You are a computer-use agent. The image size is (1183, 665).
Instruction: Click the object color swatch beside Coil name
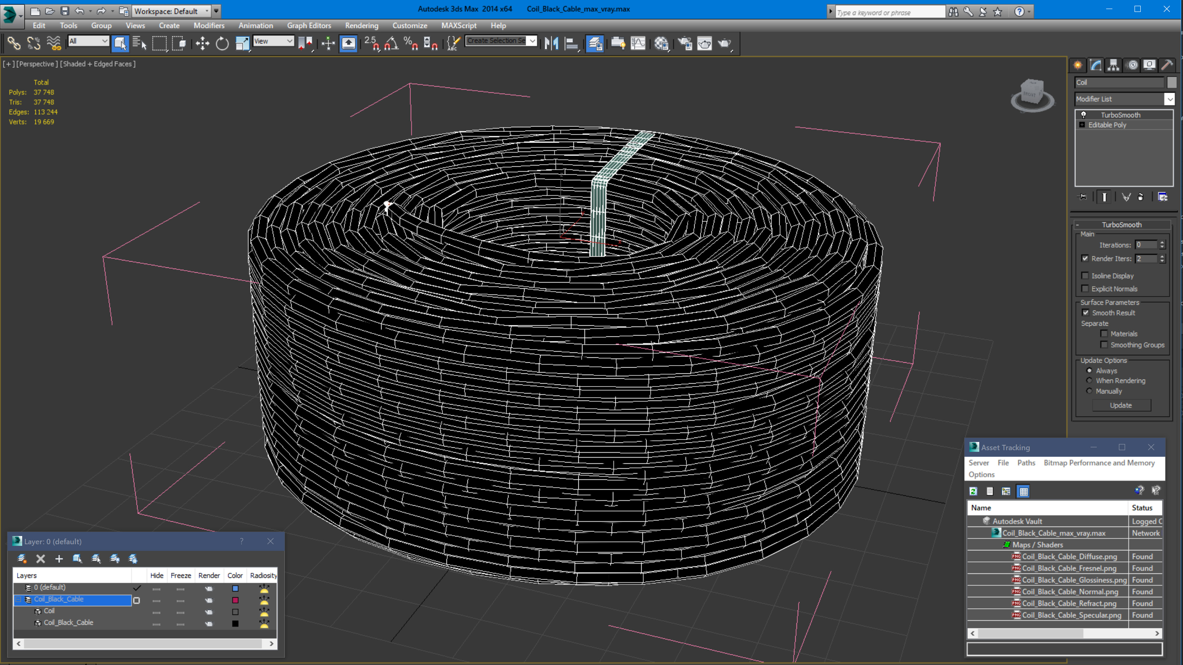(1171, 82)
